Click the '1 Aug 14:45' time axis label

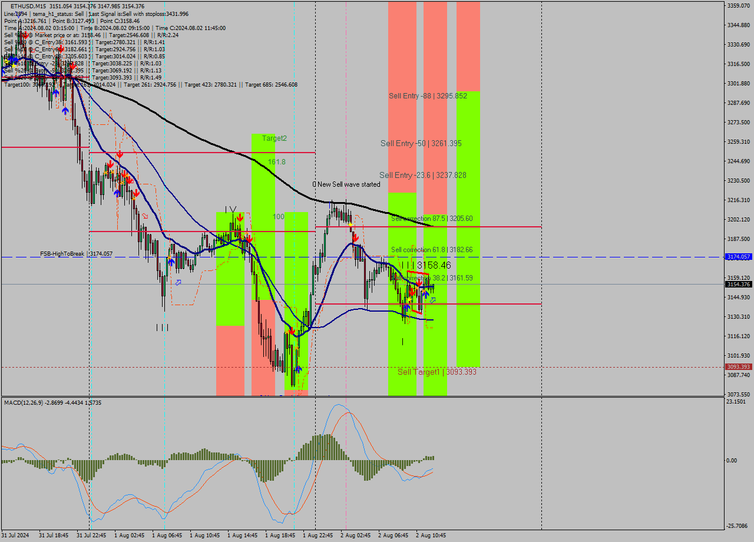(x=242, y=536)
